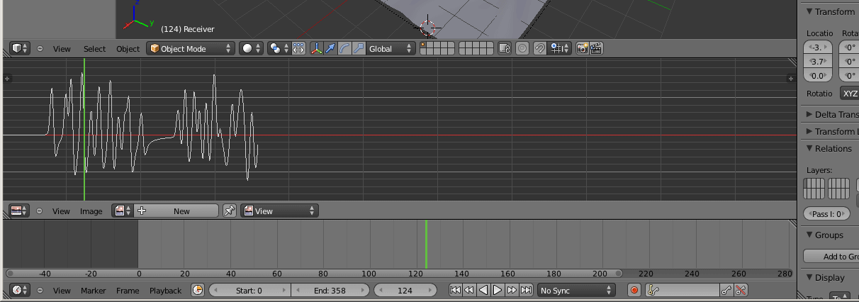Open the viewport shading selector
This screenshot has height=302, width=859.
tap(251, 49)
